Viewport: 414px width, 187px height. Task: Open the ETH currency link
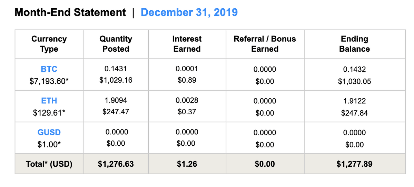coord(49,101)
